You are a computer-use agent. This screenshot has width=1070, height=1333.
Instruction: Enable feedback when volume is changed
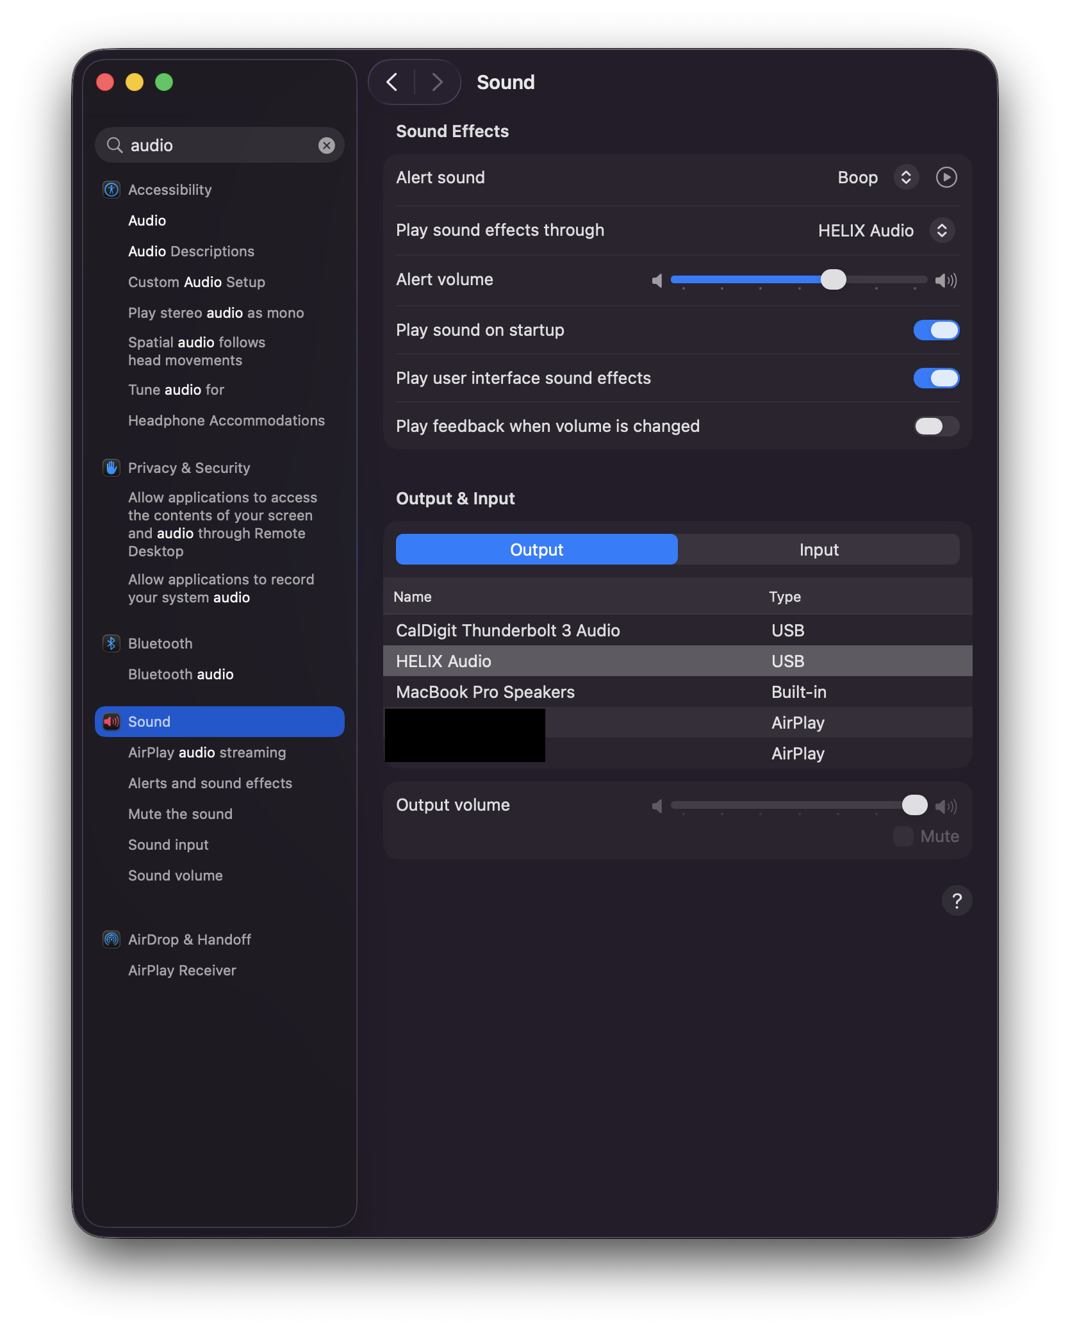(936, 426)
